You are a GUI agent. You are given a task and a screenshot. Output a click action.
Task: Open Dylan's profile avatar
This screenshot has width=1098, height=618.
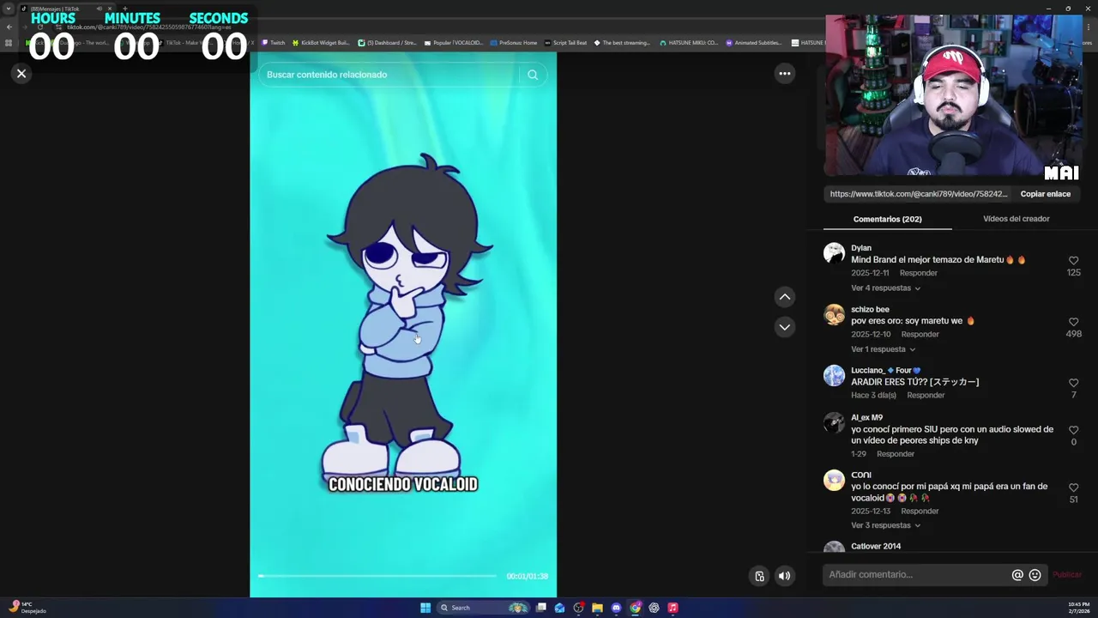click(x=834, y=253)
